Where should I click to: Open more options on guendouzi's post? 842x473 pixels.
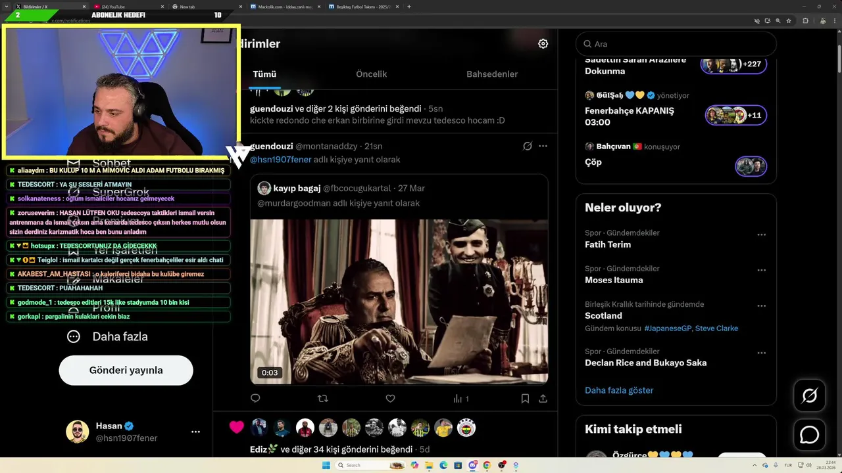[543, 146]
